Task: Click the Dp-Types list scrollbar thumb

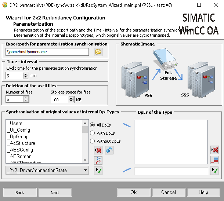Action: pos(85,129)
